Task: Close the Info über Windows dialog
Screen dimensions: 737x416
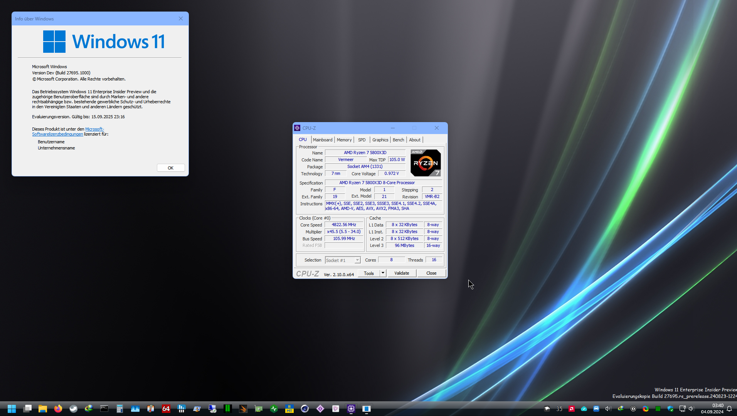Action: [x=181, y=18]
